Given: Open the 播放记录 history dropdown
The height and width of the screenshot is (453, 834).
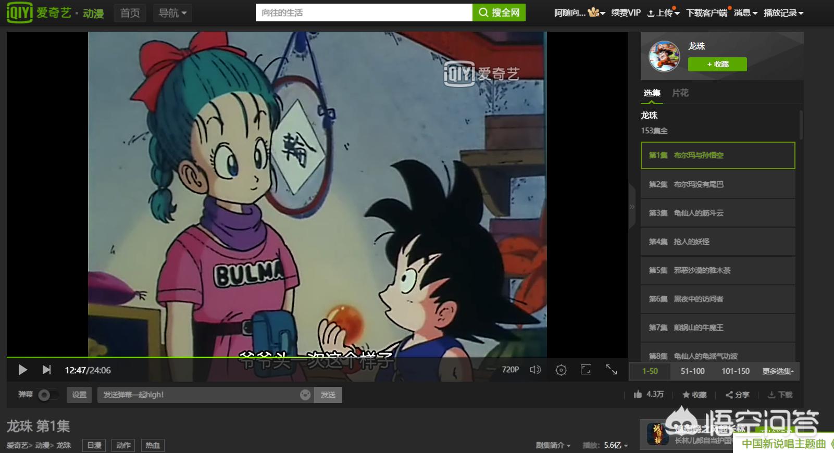Looking at the screenshot, I should tap(783, 13).
